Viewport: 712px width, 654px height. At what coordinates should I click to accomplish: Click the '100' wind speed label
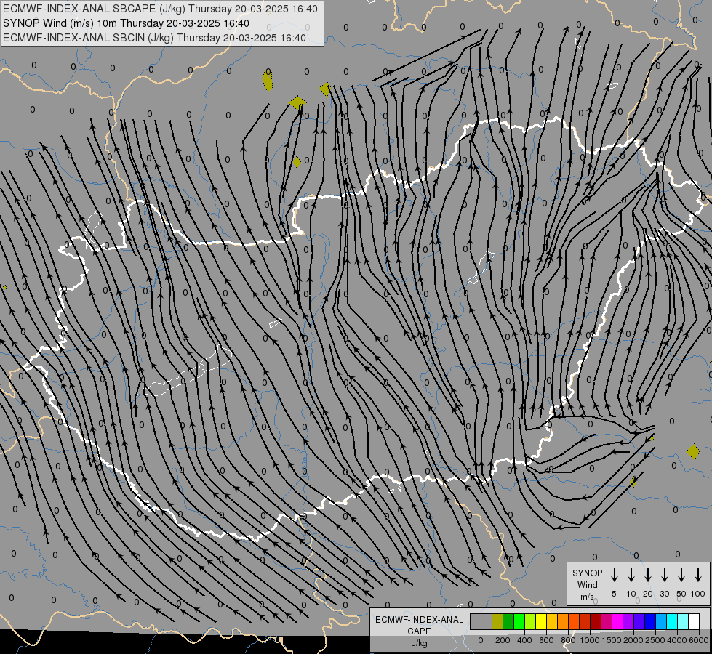pos(698,594)
